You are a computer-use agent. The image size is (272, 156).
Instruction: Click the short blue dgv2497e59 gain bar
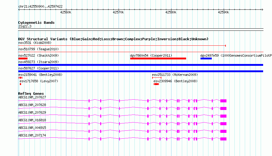pyautogui.click(x=206, y=58)
